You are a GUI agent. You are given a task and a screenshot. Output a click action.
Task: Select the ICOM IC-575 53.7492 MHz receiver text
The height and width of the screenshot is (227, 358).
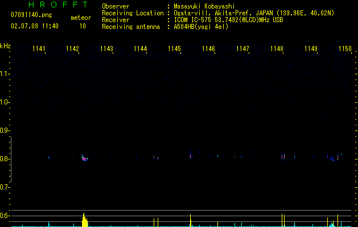[228, 20]
